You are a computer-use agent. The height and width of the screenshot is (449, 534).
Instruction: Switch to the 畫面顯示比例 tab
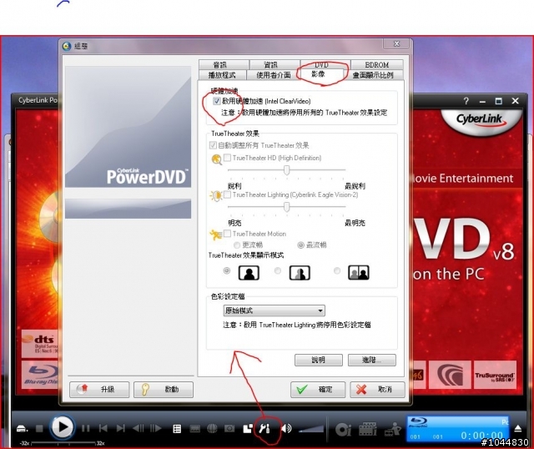(374, 74)
